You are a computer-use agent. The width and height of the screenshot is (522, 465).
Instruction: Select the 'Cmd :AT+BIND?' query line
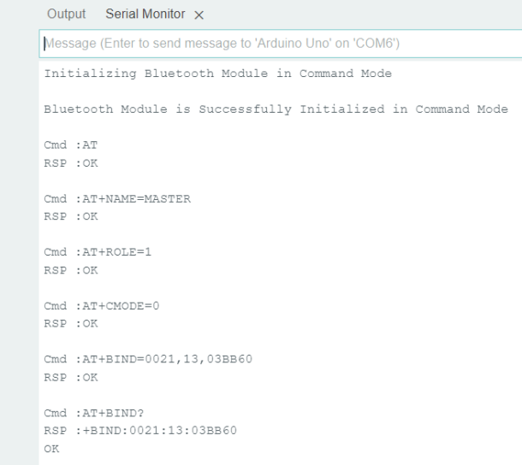coord(94,413)
